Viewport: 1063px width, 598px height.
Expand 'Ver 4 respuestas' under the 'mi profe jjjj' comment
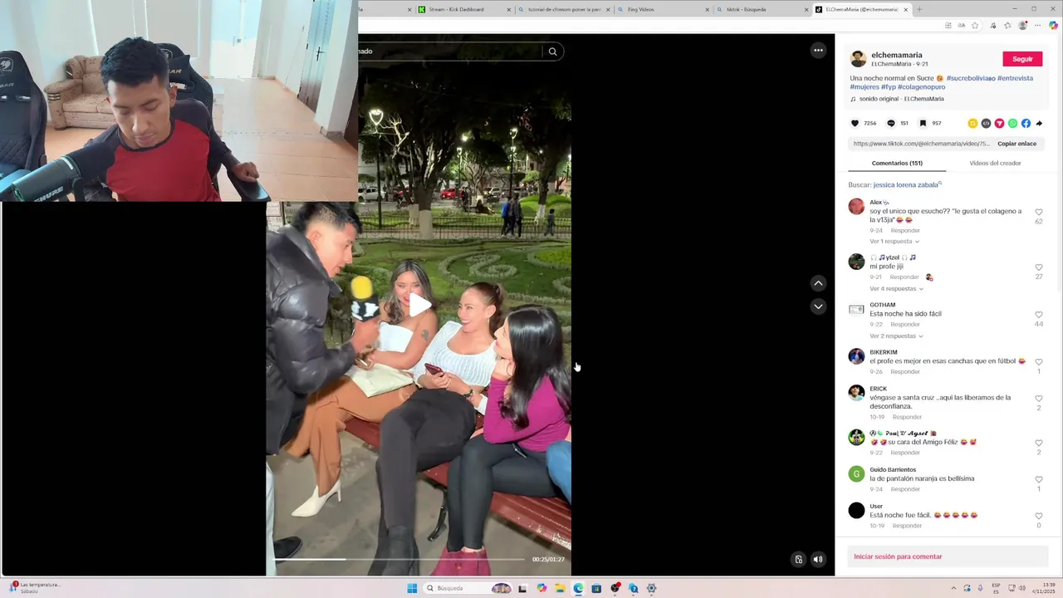tap(896, 289)
